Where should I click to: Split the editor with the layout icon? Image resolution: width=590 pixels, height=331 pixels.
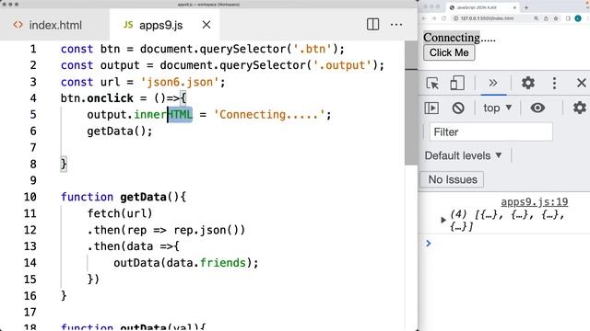(x=372, y=25)
